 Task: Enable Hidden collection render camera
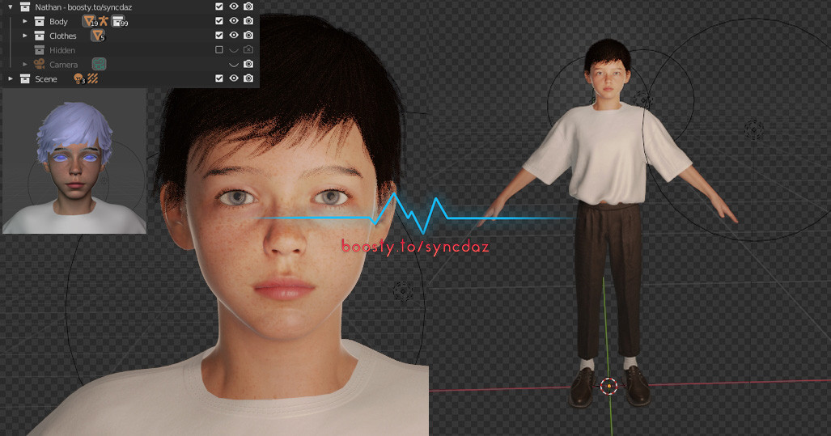248,49
